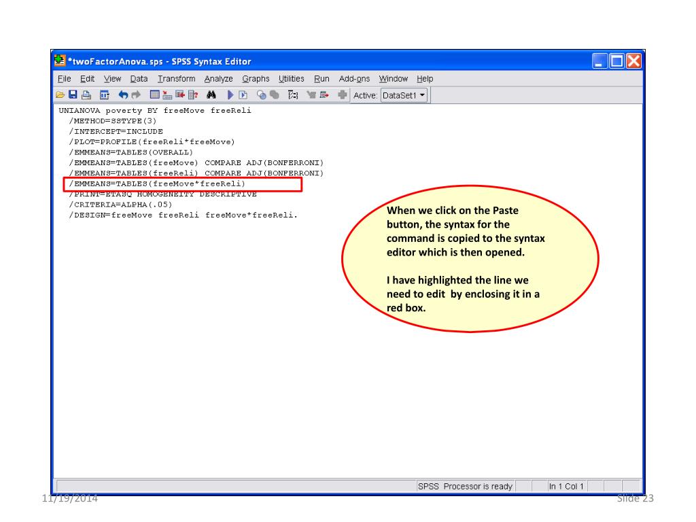Image resolution: width=696 pixels, height=522 pixels.
Task: Click the Run to end icon
Action: tap(243, 95)
